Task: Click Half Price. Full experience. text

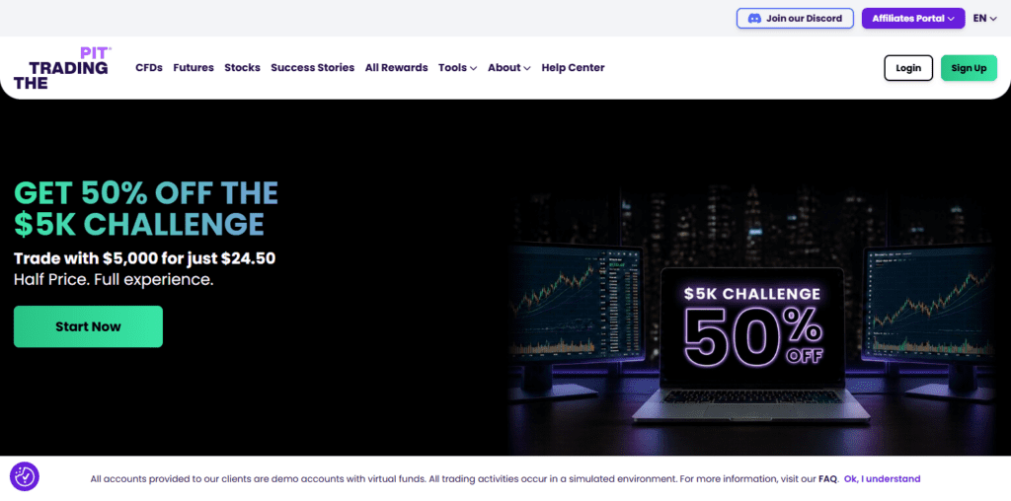Action: pyautogui.click(x=114, y=280)
